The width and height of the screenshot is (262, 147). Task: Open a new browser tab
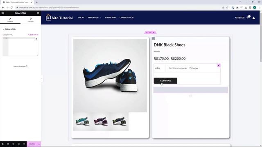37,2
